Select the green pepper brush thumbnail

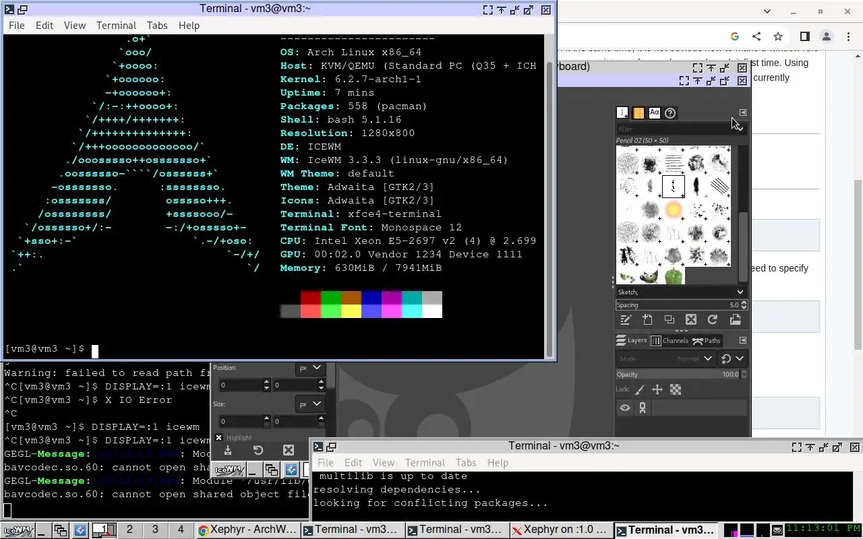[674, 276]
